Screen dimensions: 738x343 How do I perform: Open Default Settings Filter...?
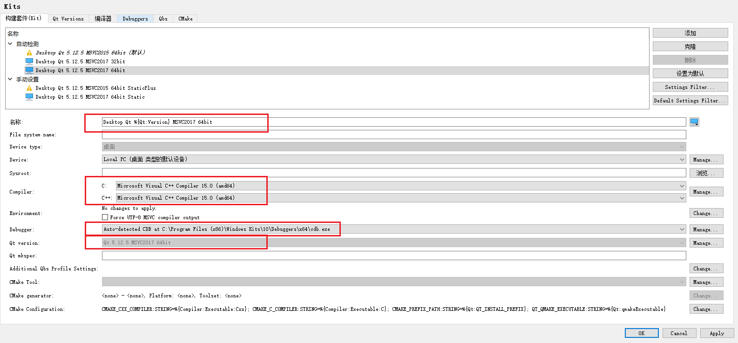pyautogui.click(x=690, y=101)
